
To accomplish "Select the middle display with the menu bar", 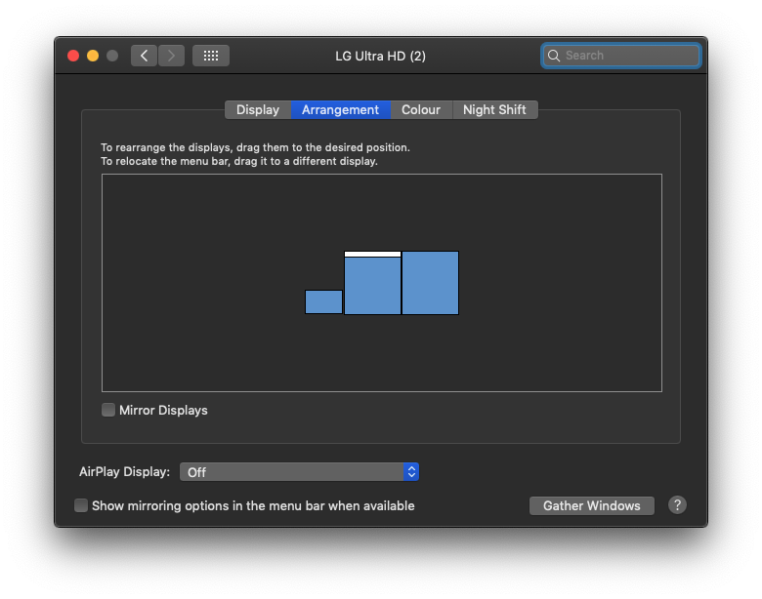I will click(x=373, y=283).
